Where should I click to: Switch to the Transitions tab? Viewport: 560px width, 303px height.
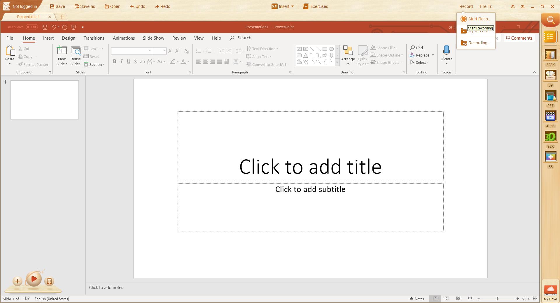[94, 38]
